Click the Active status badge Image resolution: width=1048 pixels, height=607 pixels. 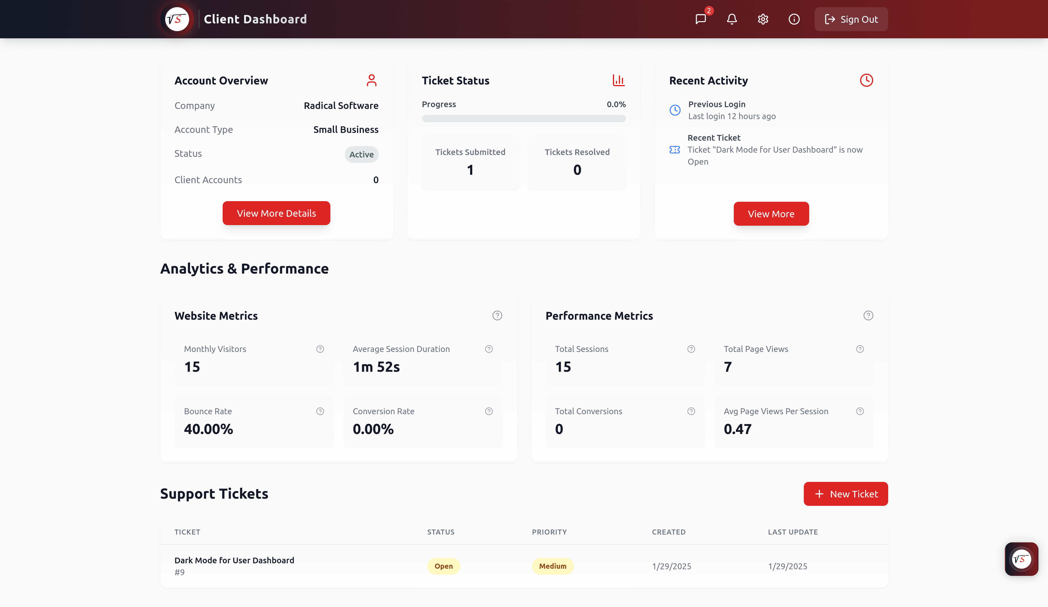tap(362, 154)
